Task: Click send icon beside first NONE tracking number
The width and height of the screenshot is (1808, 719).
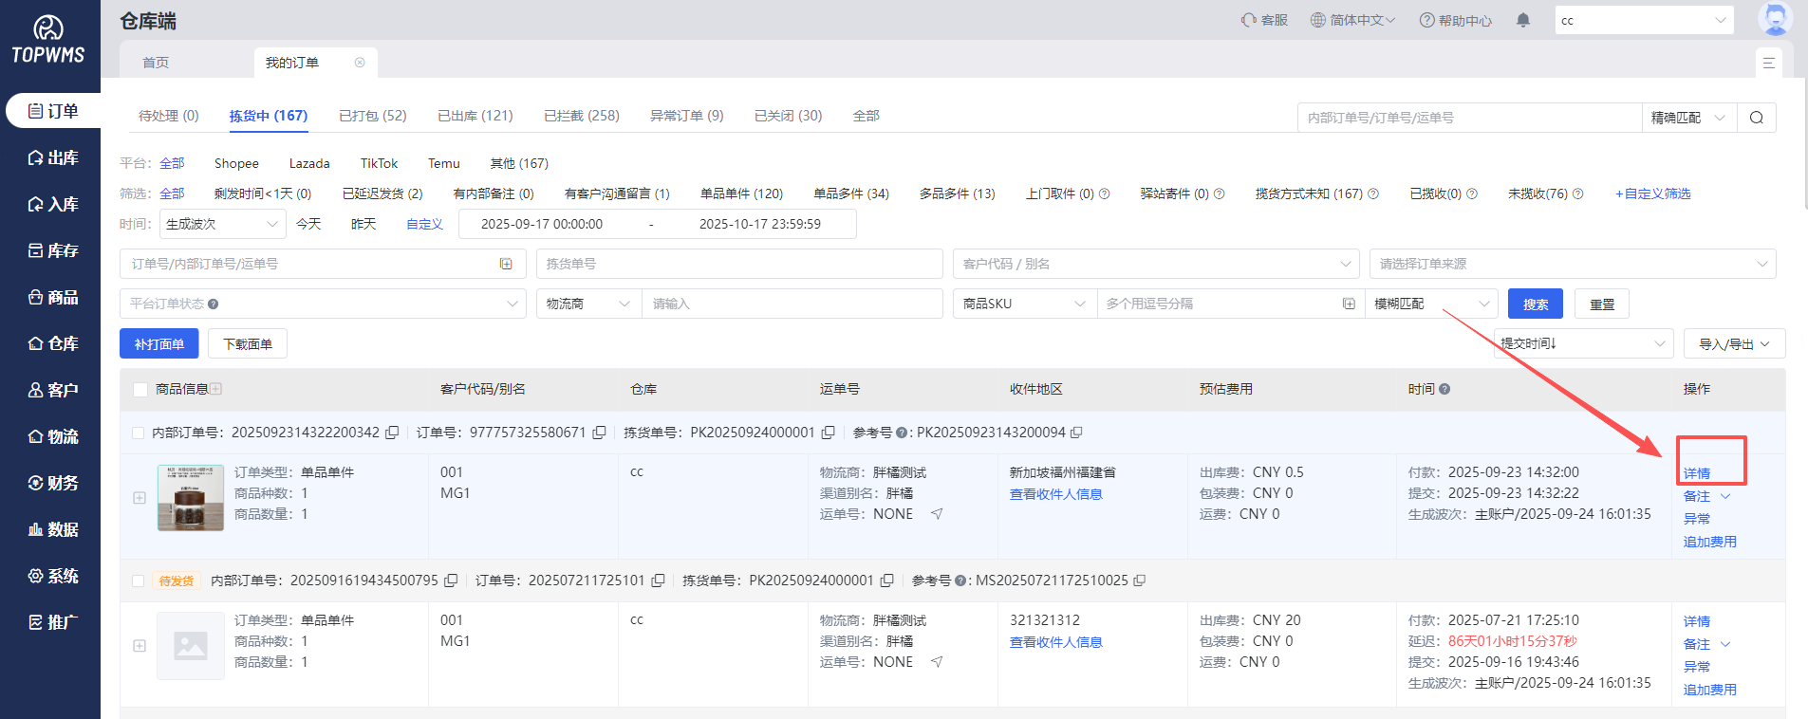Action: (x=937, y=514)
